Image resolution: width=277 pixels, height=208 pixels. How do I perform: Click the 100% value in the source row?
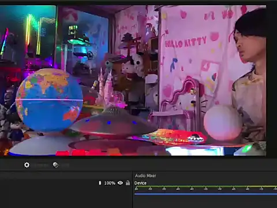click(x=110, y=183)
